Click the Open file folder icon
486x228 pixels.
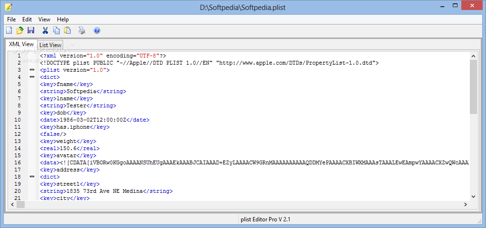[20, 30]
